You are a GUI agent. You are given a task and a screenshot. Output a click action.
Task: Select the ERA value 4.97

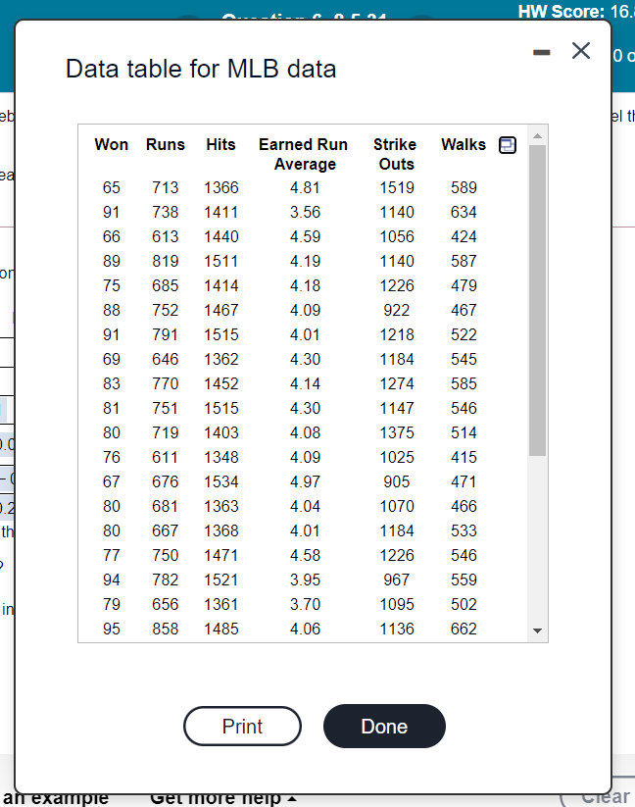click(x=305, y=481)
